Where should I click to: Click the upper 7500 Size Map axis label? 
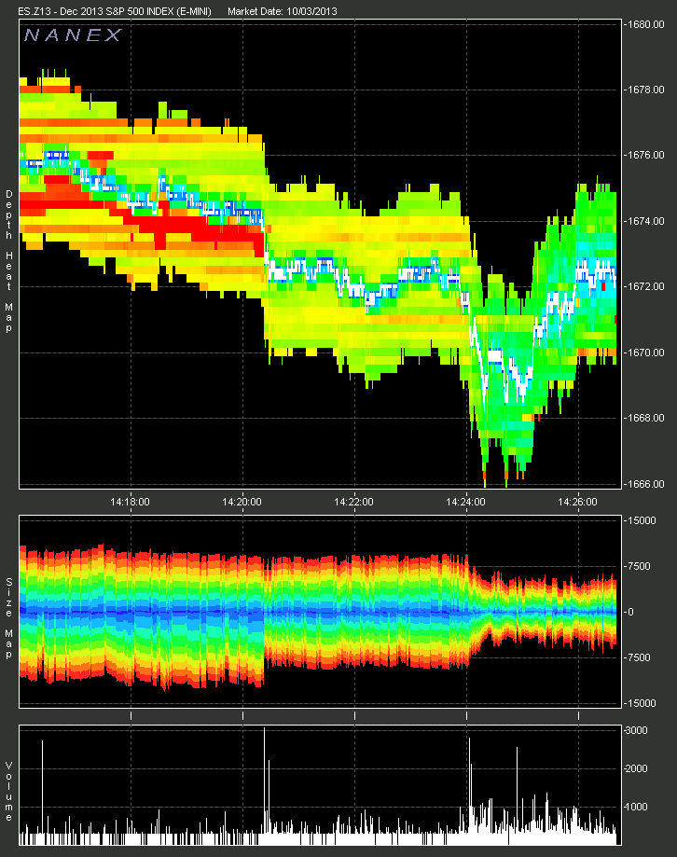640,566
